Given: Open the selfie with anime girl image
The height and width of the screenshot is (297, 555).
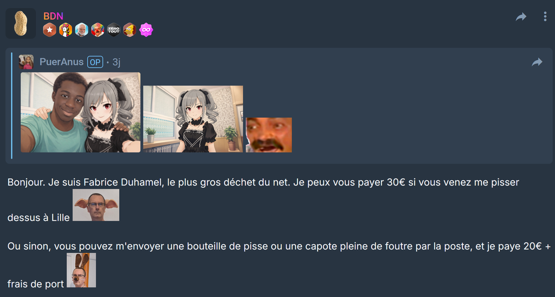Looking at the screenshot, I should [80, 113].
